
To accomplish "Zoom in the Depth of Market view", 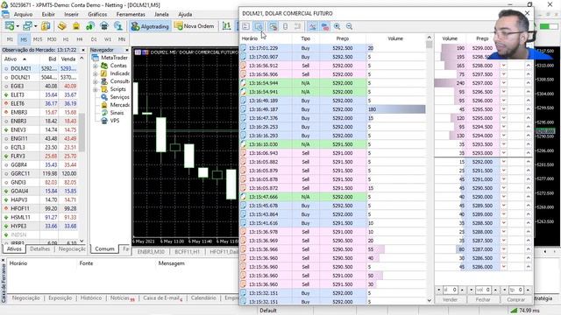I will (x=337, y=26).
